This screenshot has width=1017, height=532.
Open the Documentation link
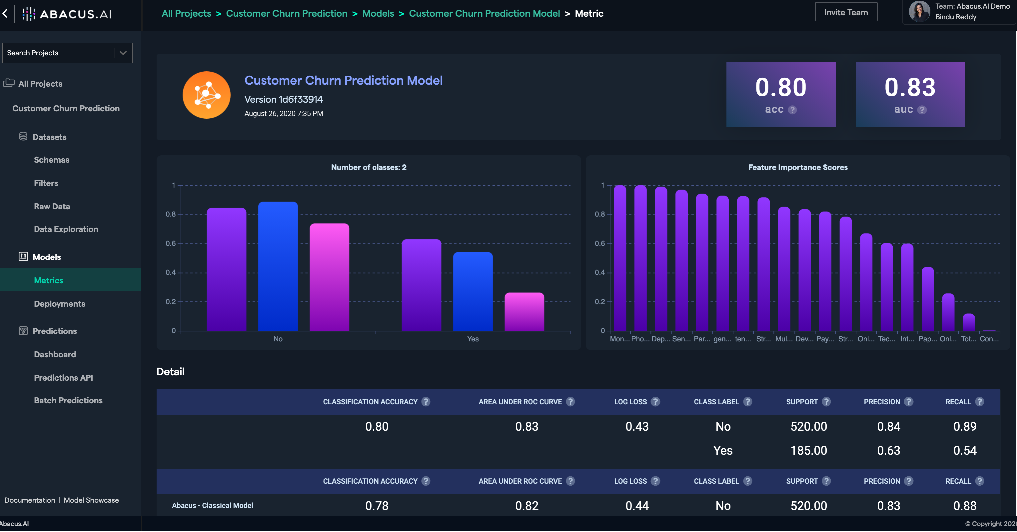[x=30, y=500]
